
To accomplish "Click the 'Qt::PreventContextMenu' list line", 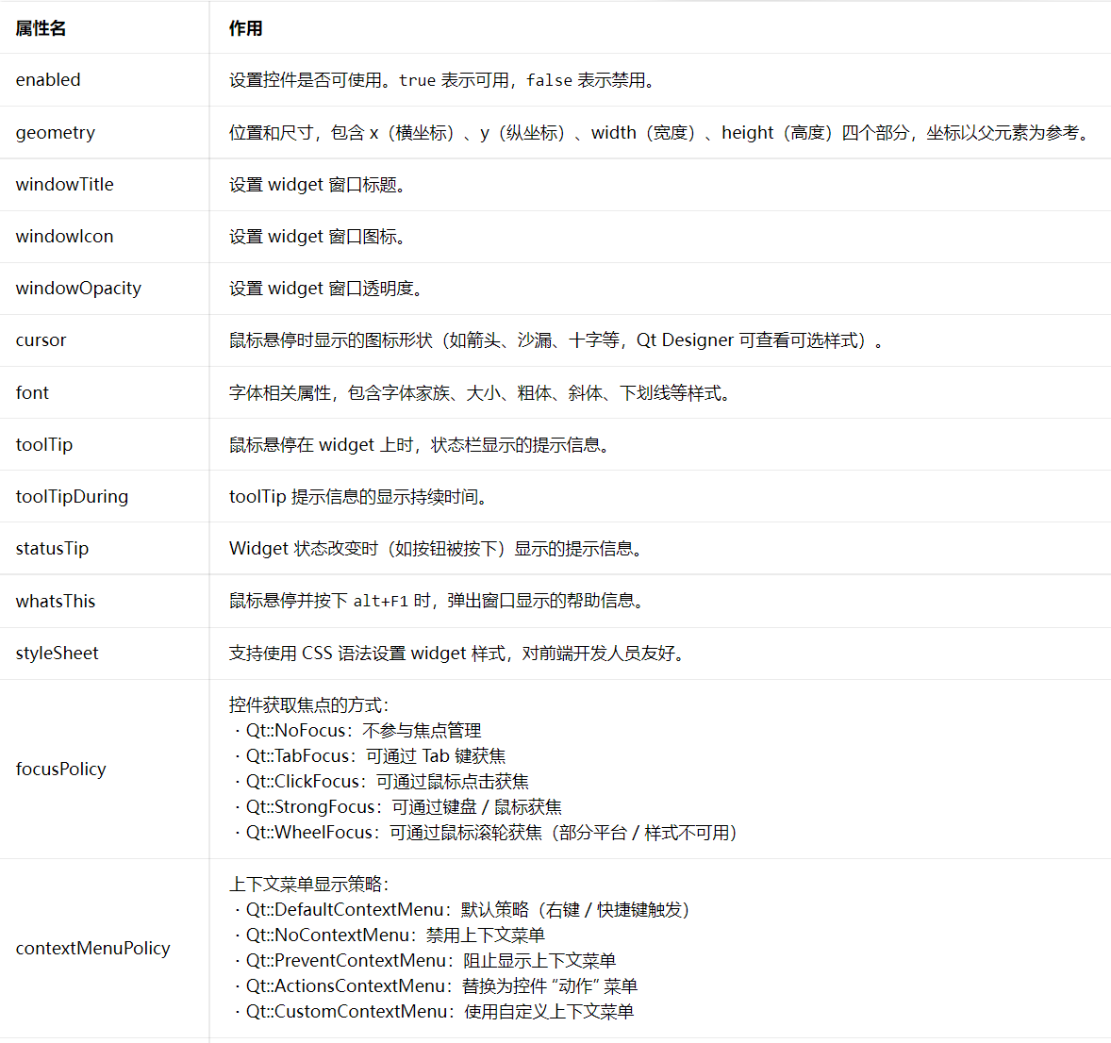I will coord(425,961).
